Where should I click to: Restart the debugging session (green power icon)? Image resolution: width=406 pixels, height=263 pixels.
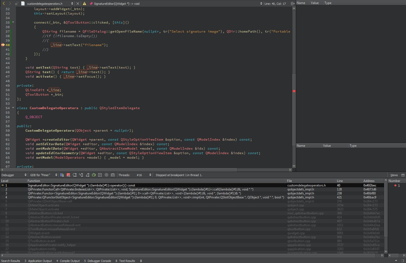(94, 175)
